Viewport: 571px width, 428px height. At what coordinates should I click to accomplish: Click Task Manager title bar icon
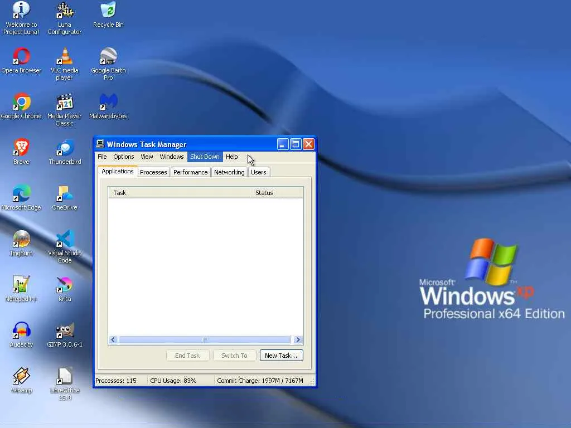coord(100,144)
